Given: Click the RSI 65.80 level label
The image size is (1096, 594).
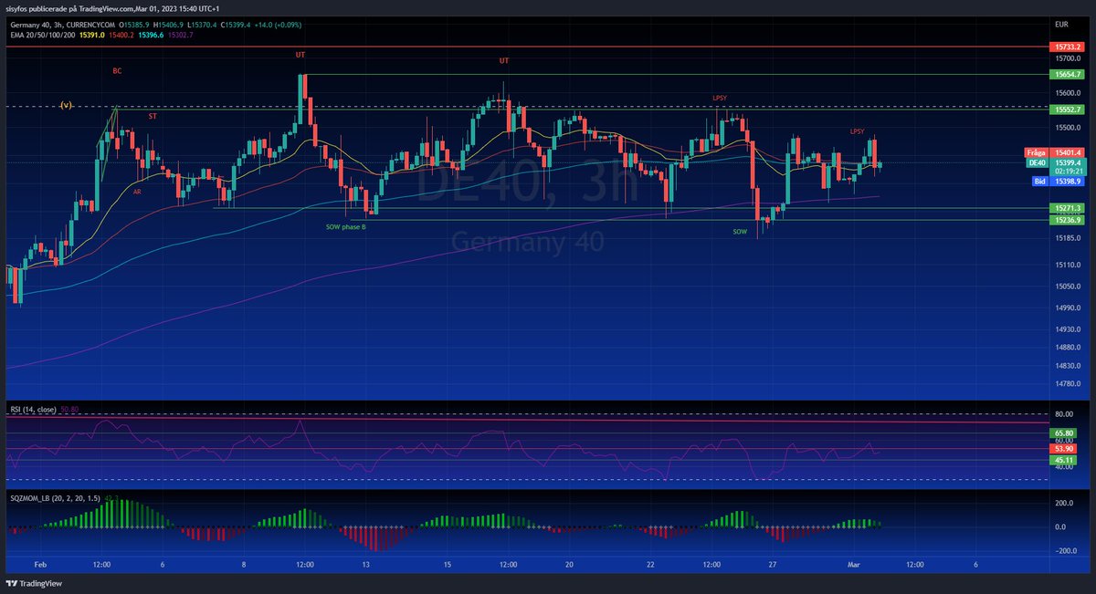Looking at the screenshot, I should (1064, 432).
